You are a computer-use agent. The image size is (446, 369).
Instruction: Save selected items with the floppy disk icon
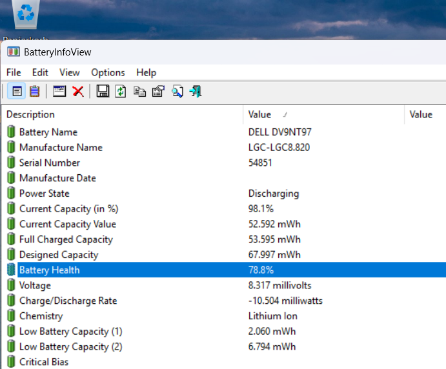[103, 92]
